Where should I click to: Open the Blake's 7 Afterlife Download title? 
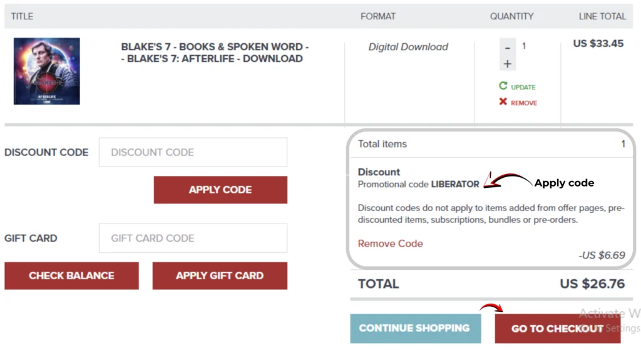[215, 53]
